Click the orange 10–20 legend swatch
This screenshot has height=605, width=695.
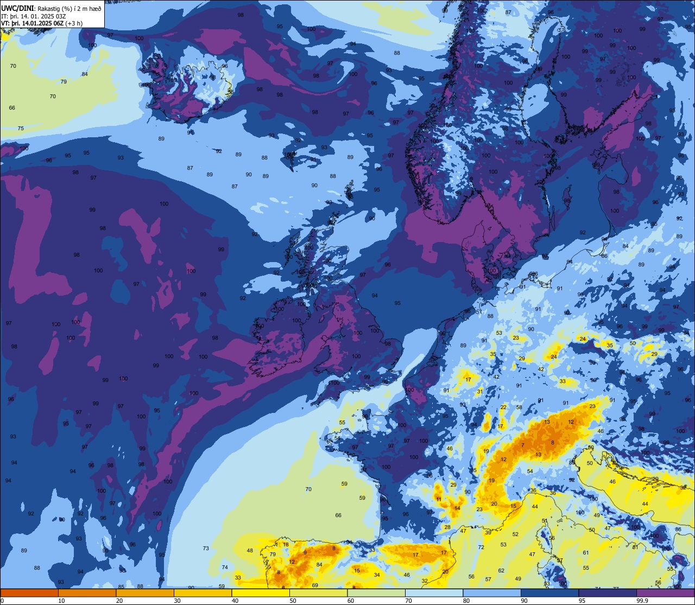pyautogui.click(x=87, y=593)
